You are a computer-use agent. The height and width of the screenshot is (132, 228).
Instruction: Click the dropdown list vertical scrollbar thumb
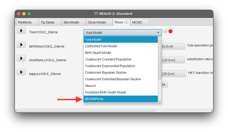pos(160,59)
